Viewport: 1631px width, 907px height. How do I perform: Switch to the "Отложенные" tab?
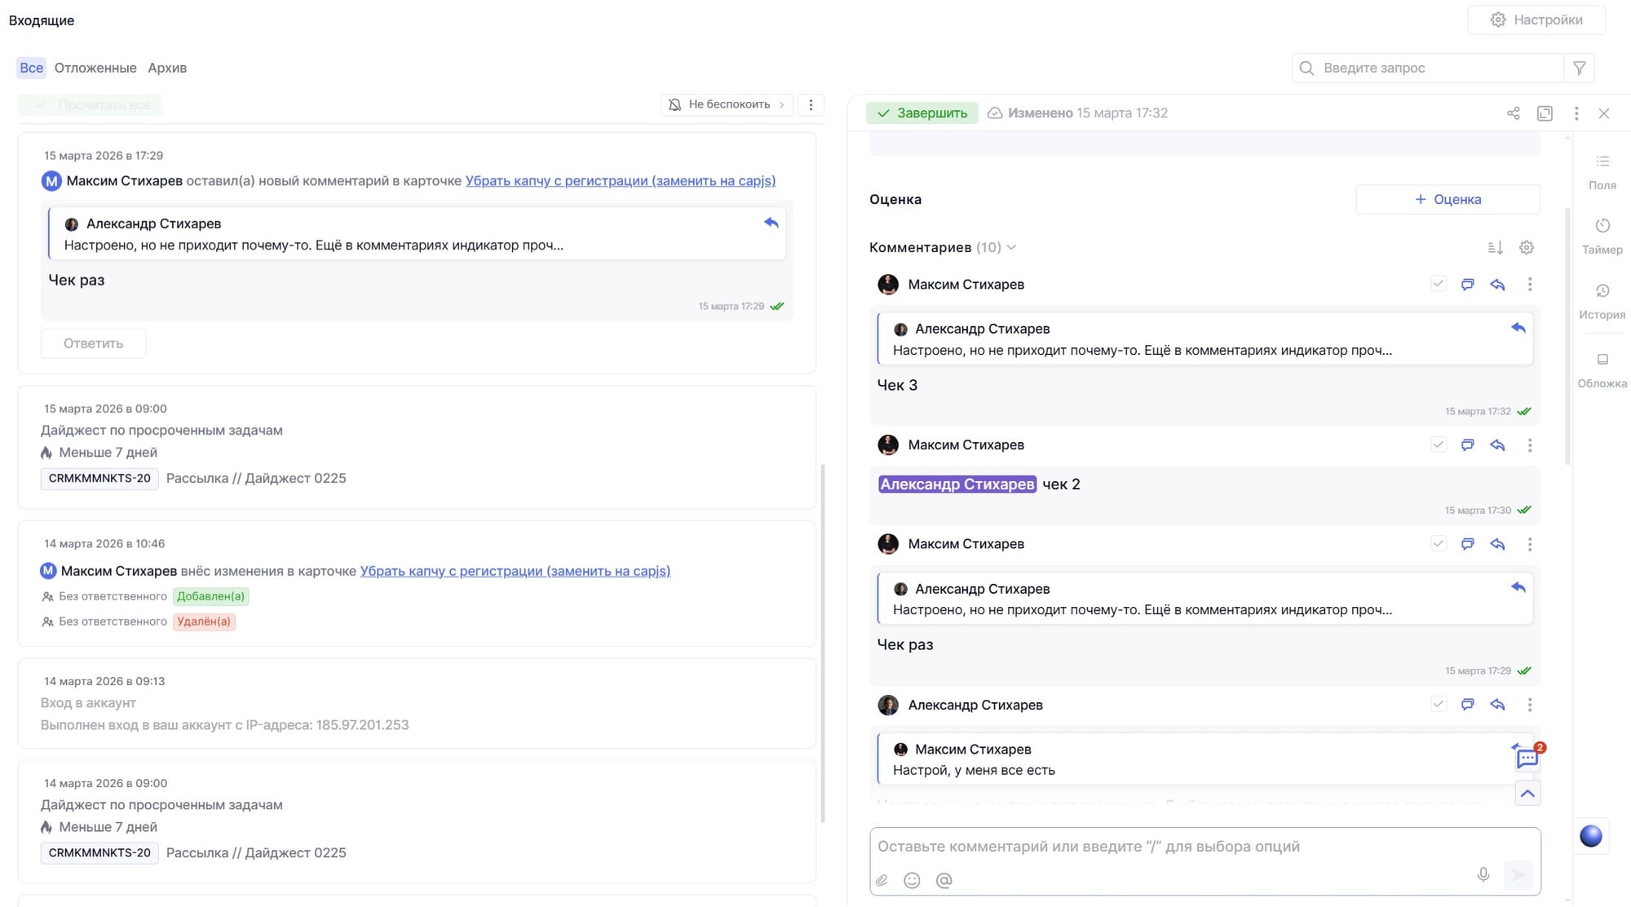[x=95, y=68]
